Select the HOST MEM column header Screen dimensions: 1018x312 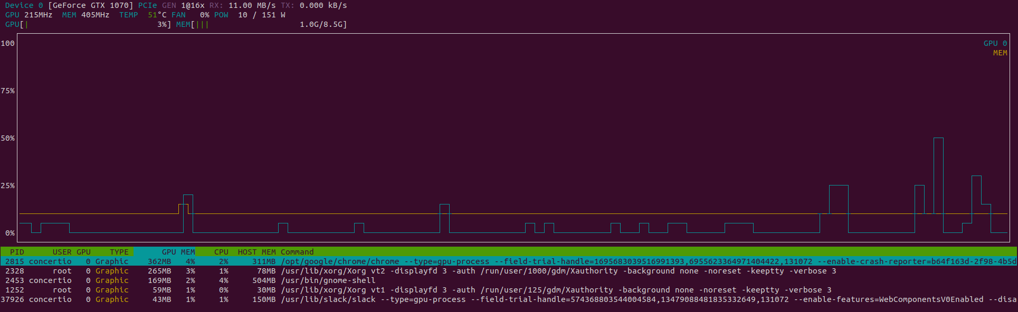(256, 252)
